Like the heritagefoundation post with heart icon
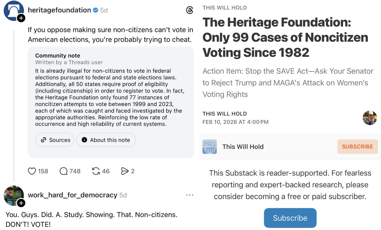 pyautogui.click(x=32, y=171)
